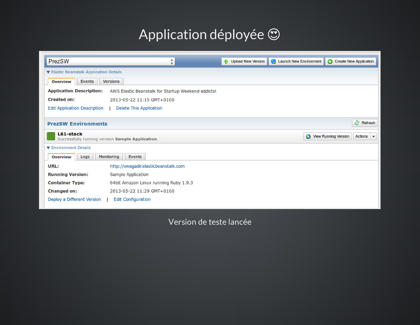This screenshot has width=420, height=325.
Task: Click the changed date 2013-05-22 11:29 GMT+0100
Action: coord(142,191)
